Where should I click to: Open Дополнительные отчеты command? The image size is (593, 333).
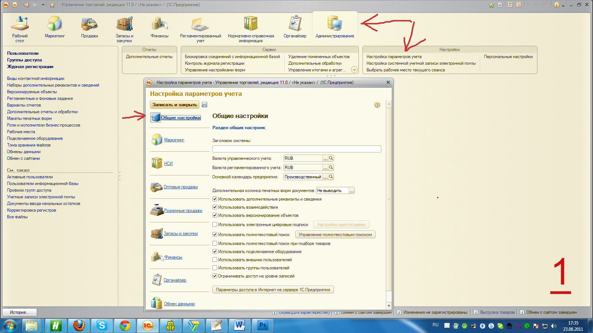(149, 57)
